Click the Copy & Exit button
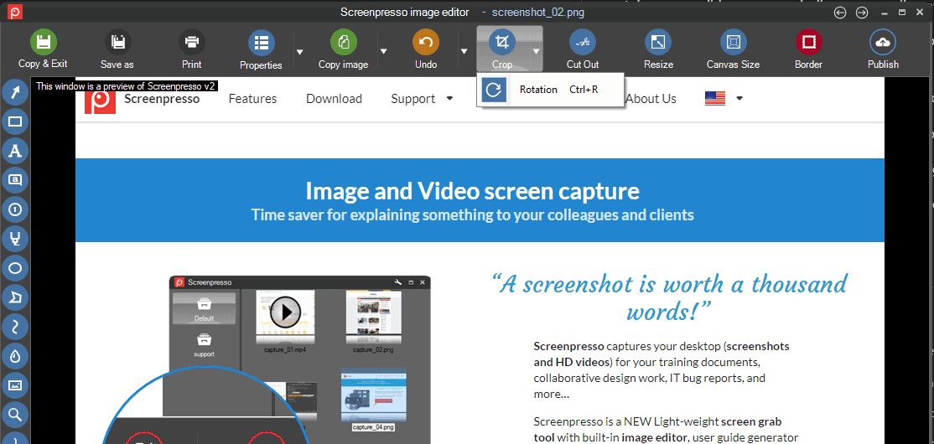 (x=43, y=49)
